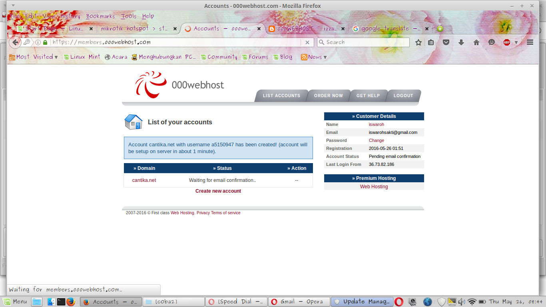The image size is (546, 307).
Task: Open the Firefox Hello chat icon
Action: 491,42
